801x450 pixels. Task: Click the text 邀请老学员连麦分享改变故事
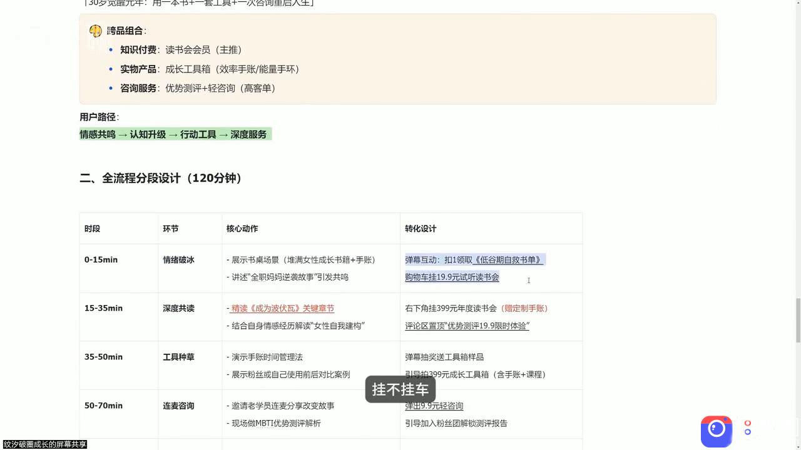click(x=283, y=406)
